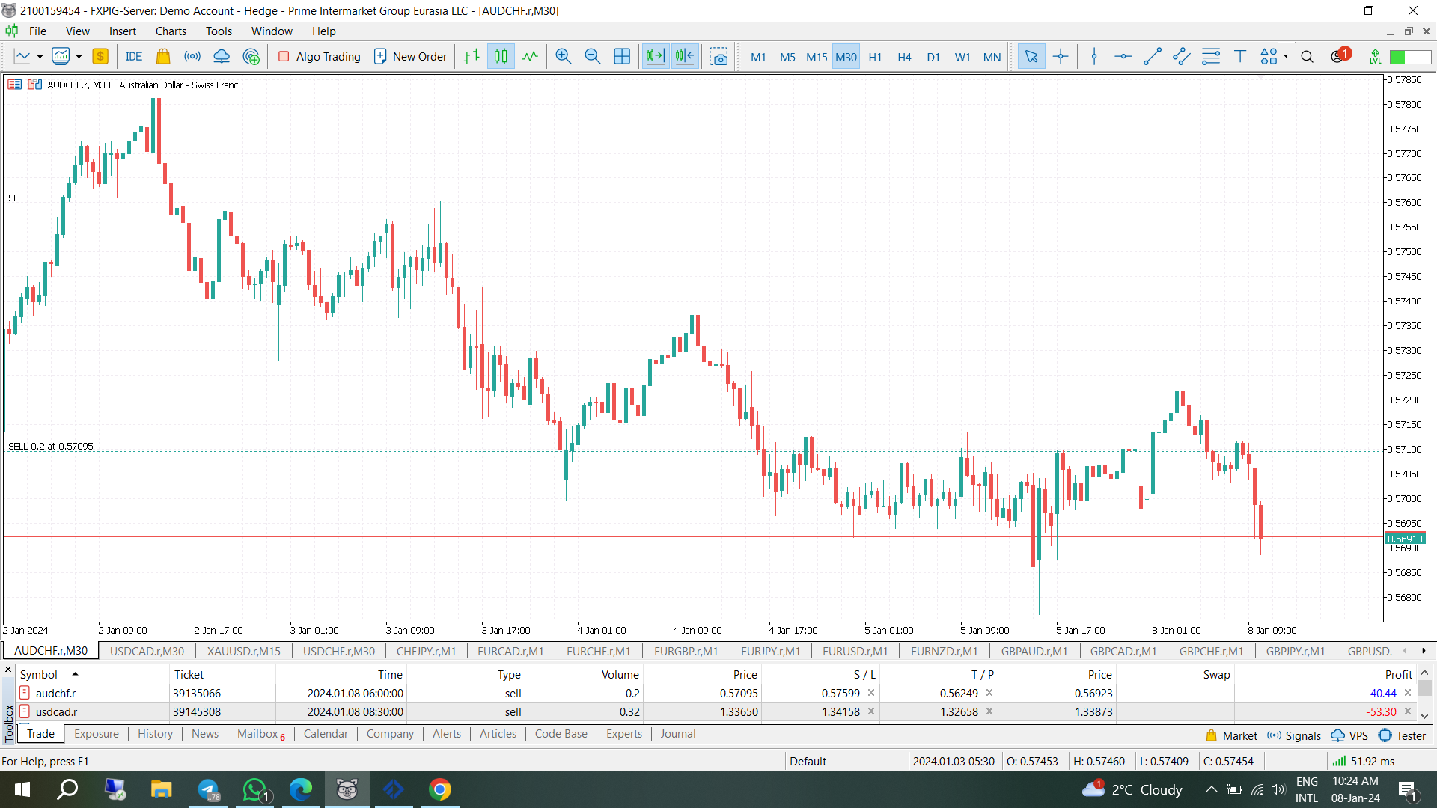The image size is (1437, 808).
Task: Open the Market shopping bag in toolbar
Action: tap(163, 56)
